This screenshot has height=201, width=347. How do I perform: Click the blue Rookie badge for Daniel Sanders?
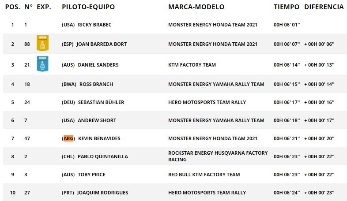coord(42,64)
